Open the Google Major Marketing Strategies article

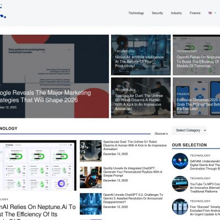45,96
